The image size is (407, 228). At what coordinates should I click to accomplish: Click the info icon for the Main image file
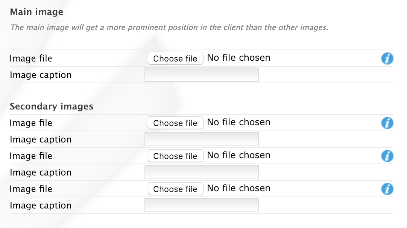point(387,58)
